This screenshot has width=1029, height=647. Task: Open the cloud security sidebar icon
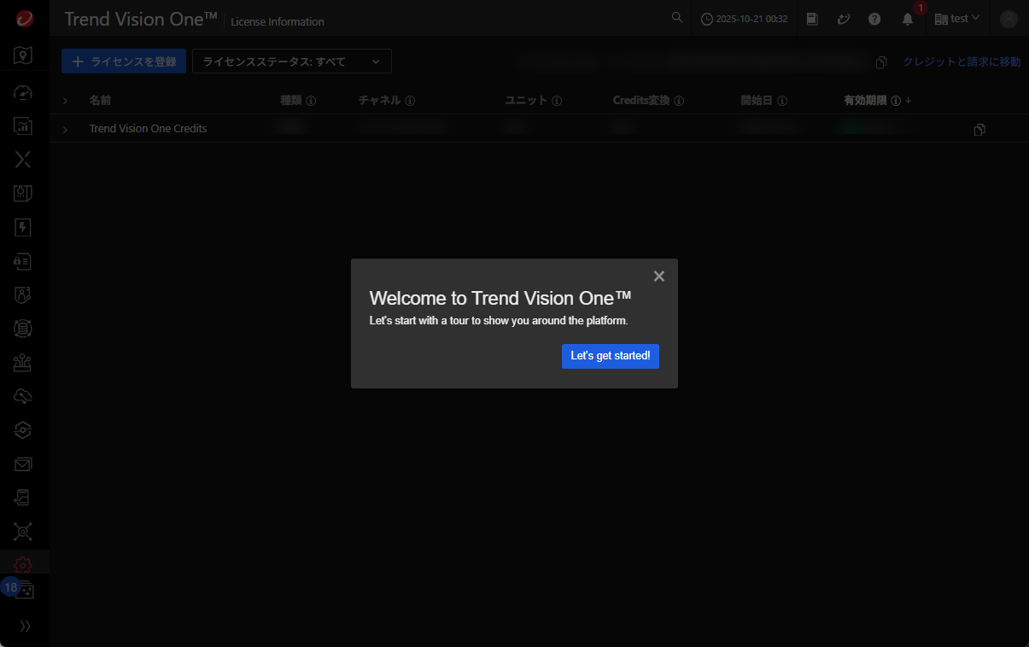coord(24,396)
